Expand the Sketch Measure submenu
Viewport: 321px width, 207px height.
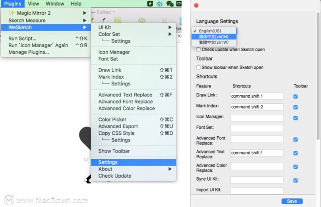pos(46,21)
